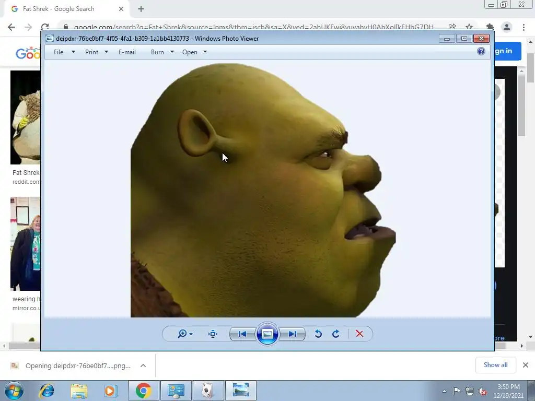The width and height of the screenshot is (535, 401).
Task: Open the zoom magnifier control in Photo Viewer
Action: click(x=182, y=334)
